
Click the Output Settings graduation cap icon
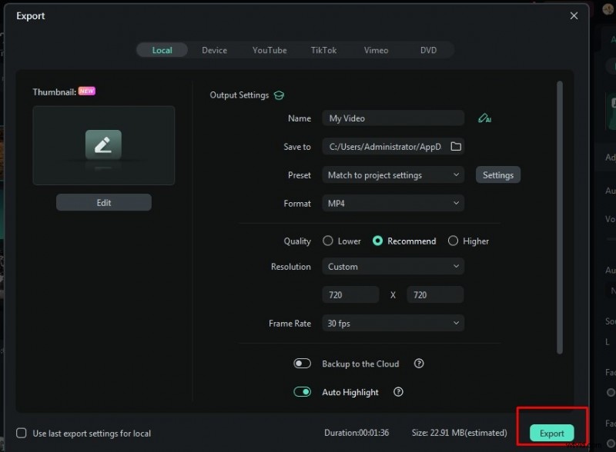[x=280, y=95]
